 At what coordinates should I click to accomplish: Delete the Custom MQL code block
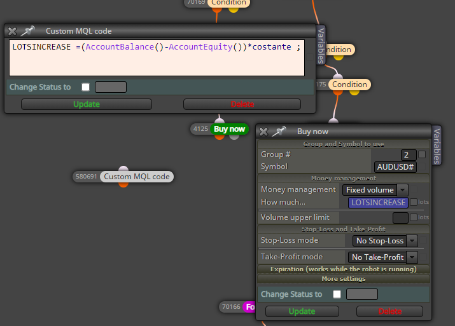click(242, 104)
